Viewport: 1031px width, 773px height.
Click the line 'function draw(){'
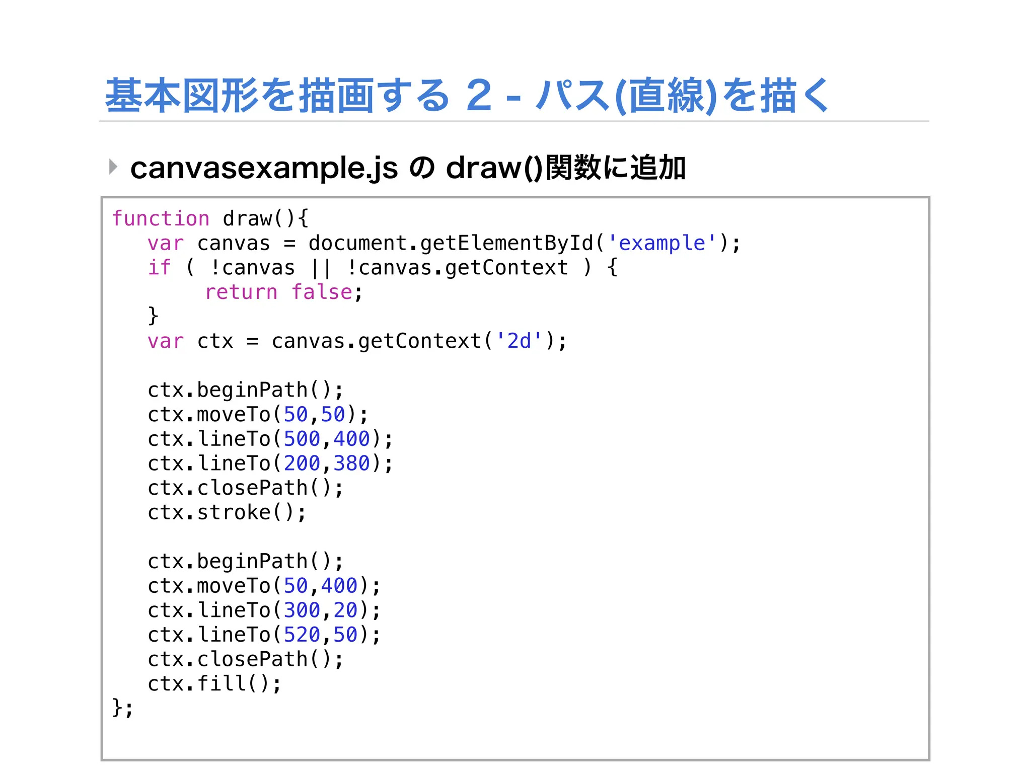[x=210, y=219]
